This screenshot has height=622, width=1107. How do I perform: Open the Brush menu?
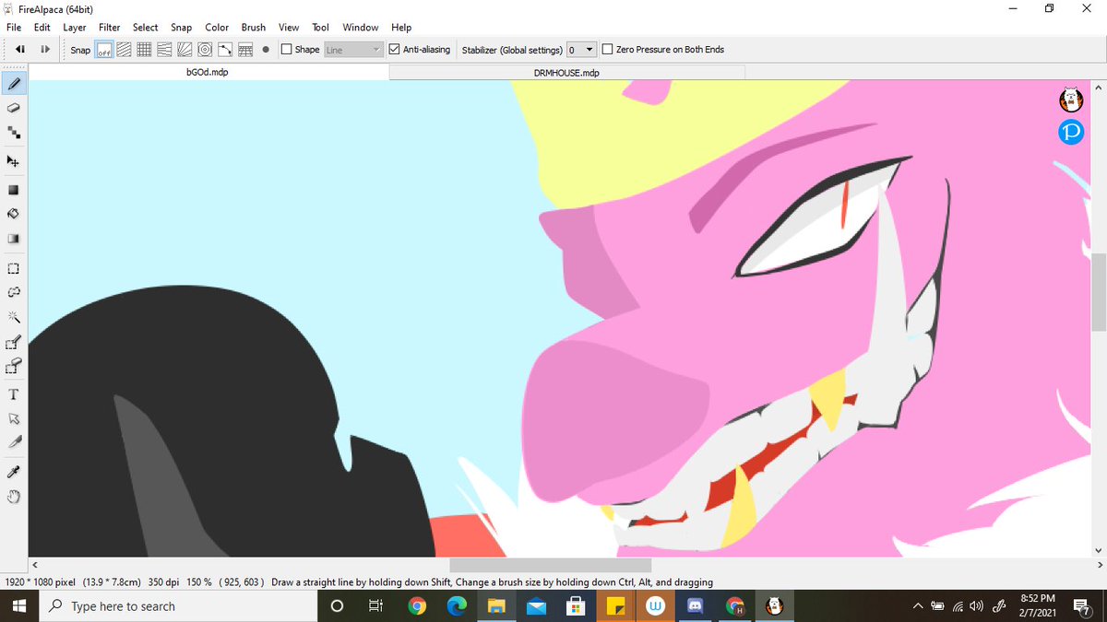click(x=254, y=28)
